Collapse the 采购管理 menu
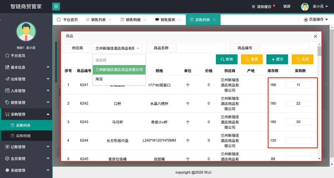Viewport: 334px width, 178px height. (48, 114)
